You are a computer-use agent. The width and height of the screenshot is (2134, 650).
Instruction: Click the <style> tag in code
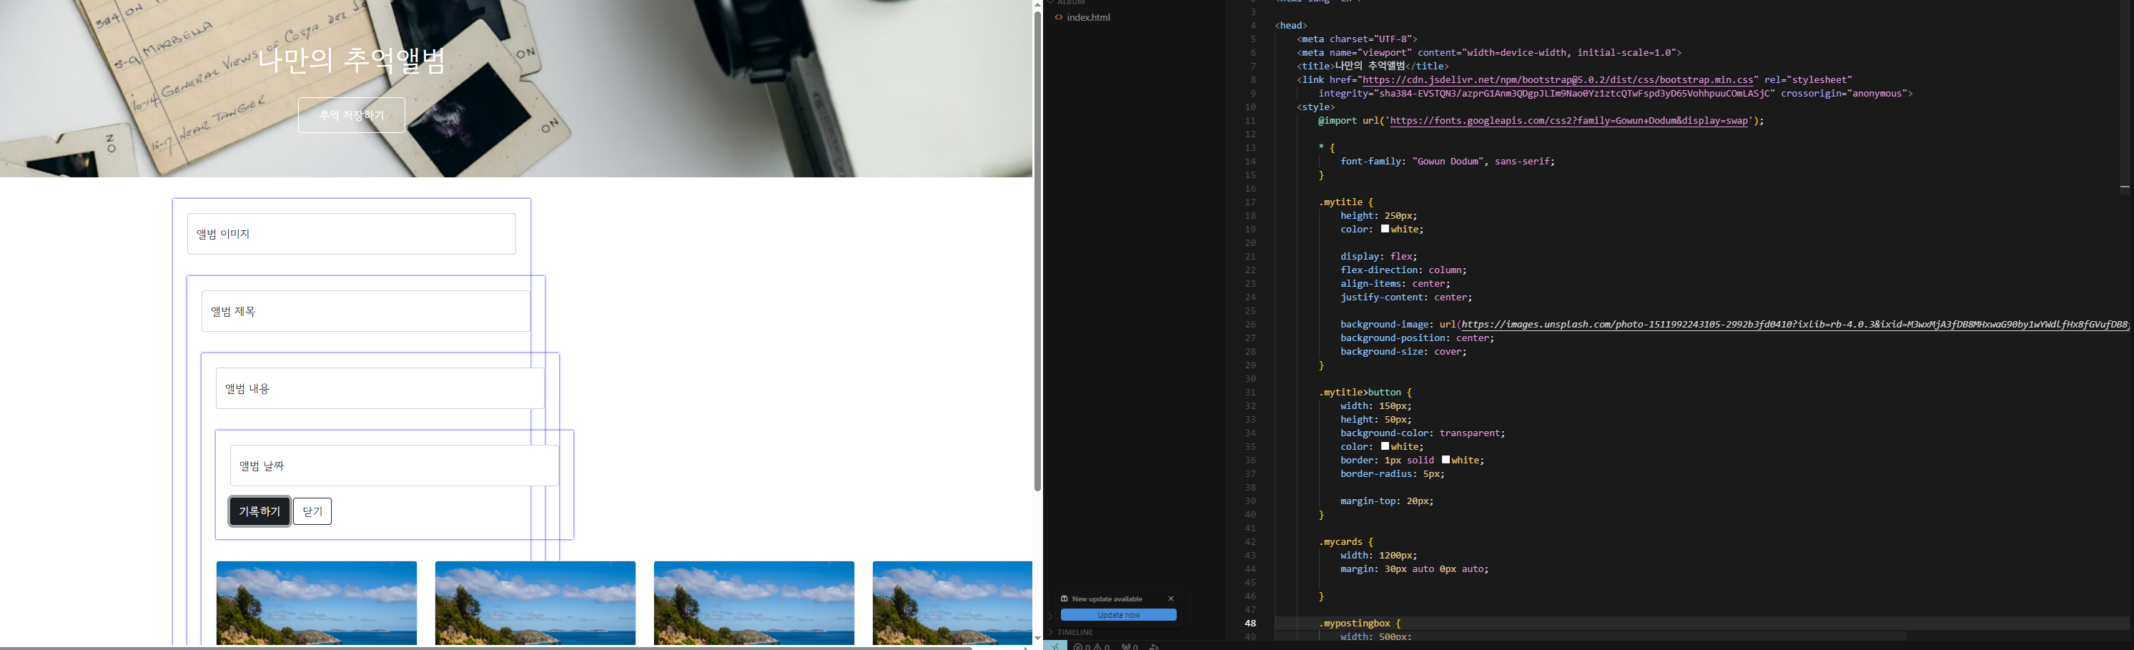click(x=1315, y=107)
